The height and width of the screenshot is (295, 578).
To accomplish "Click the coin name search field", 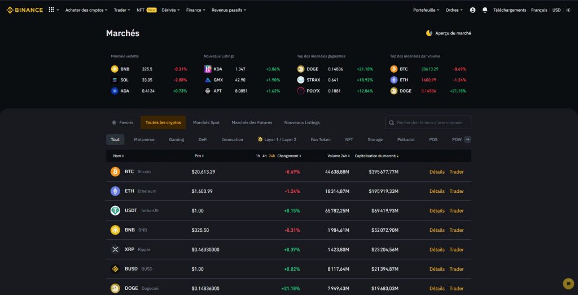I will tap(428, 122).
